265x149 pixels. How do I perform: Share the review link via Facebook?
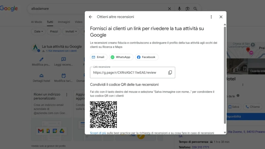[146, 57]
